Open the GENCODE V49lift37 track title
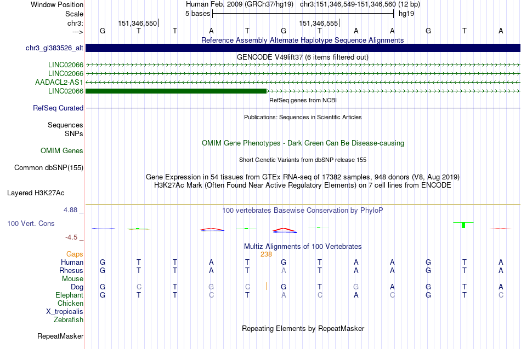The height and width of the screenshot is (349, 521). 302,57
